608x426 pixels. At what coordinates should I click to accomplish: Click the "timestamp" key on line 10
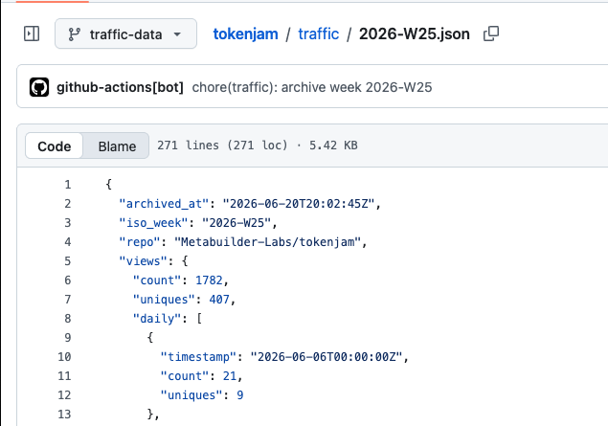198,357
